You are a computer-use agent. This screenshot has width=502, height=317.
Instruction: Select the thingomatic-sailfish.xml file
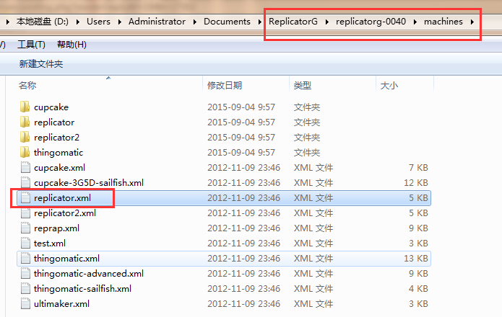[82, 289]
